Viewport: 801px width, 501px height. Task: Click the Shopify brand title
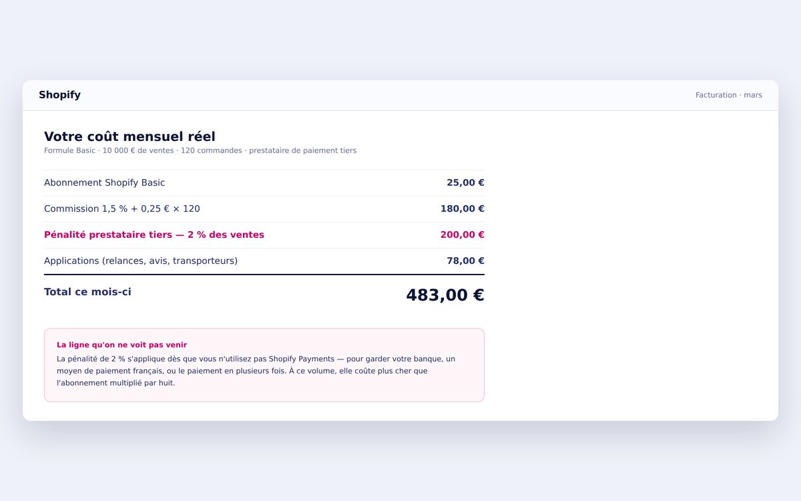click(x=59, y=95)
